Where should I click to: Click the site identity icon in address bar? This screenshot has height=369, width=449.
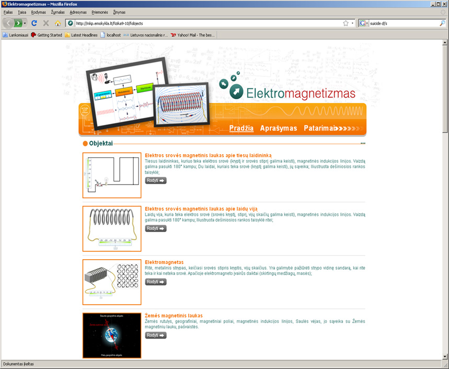tap(70, 23)
